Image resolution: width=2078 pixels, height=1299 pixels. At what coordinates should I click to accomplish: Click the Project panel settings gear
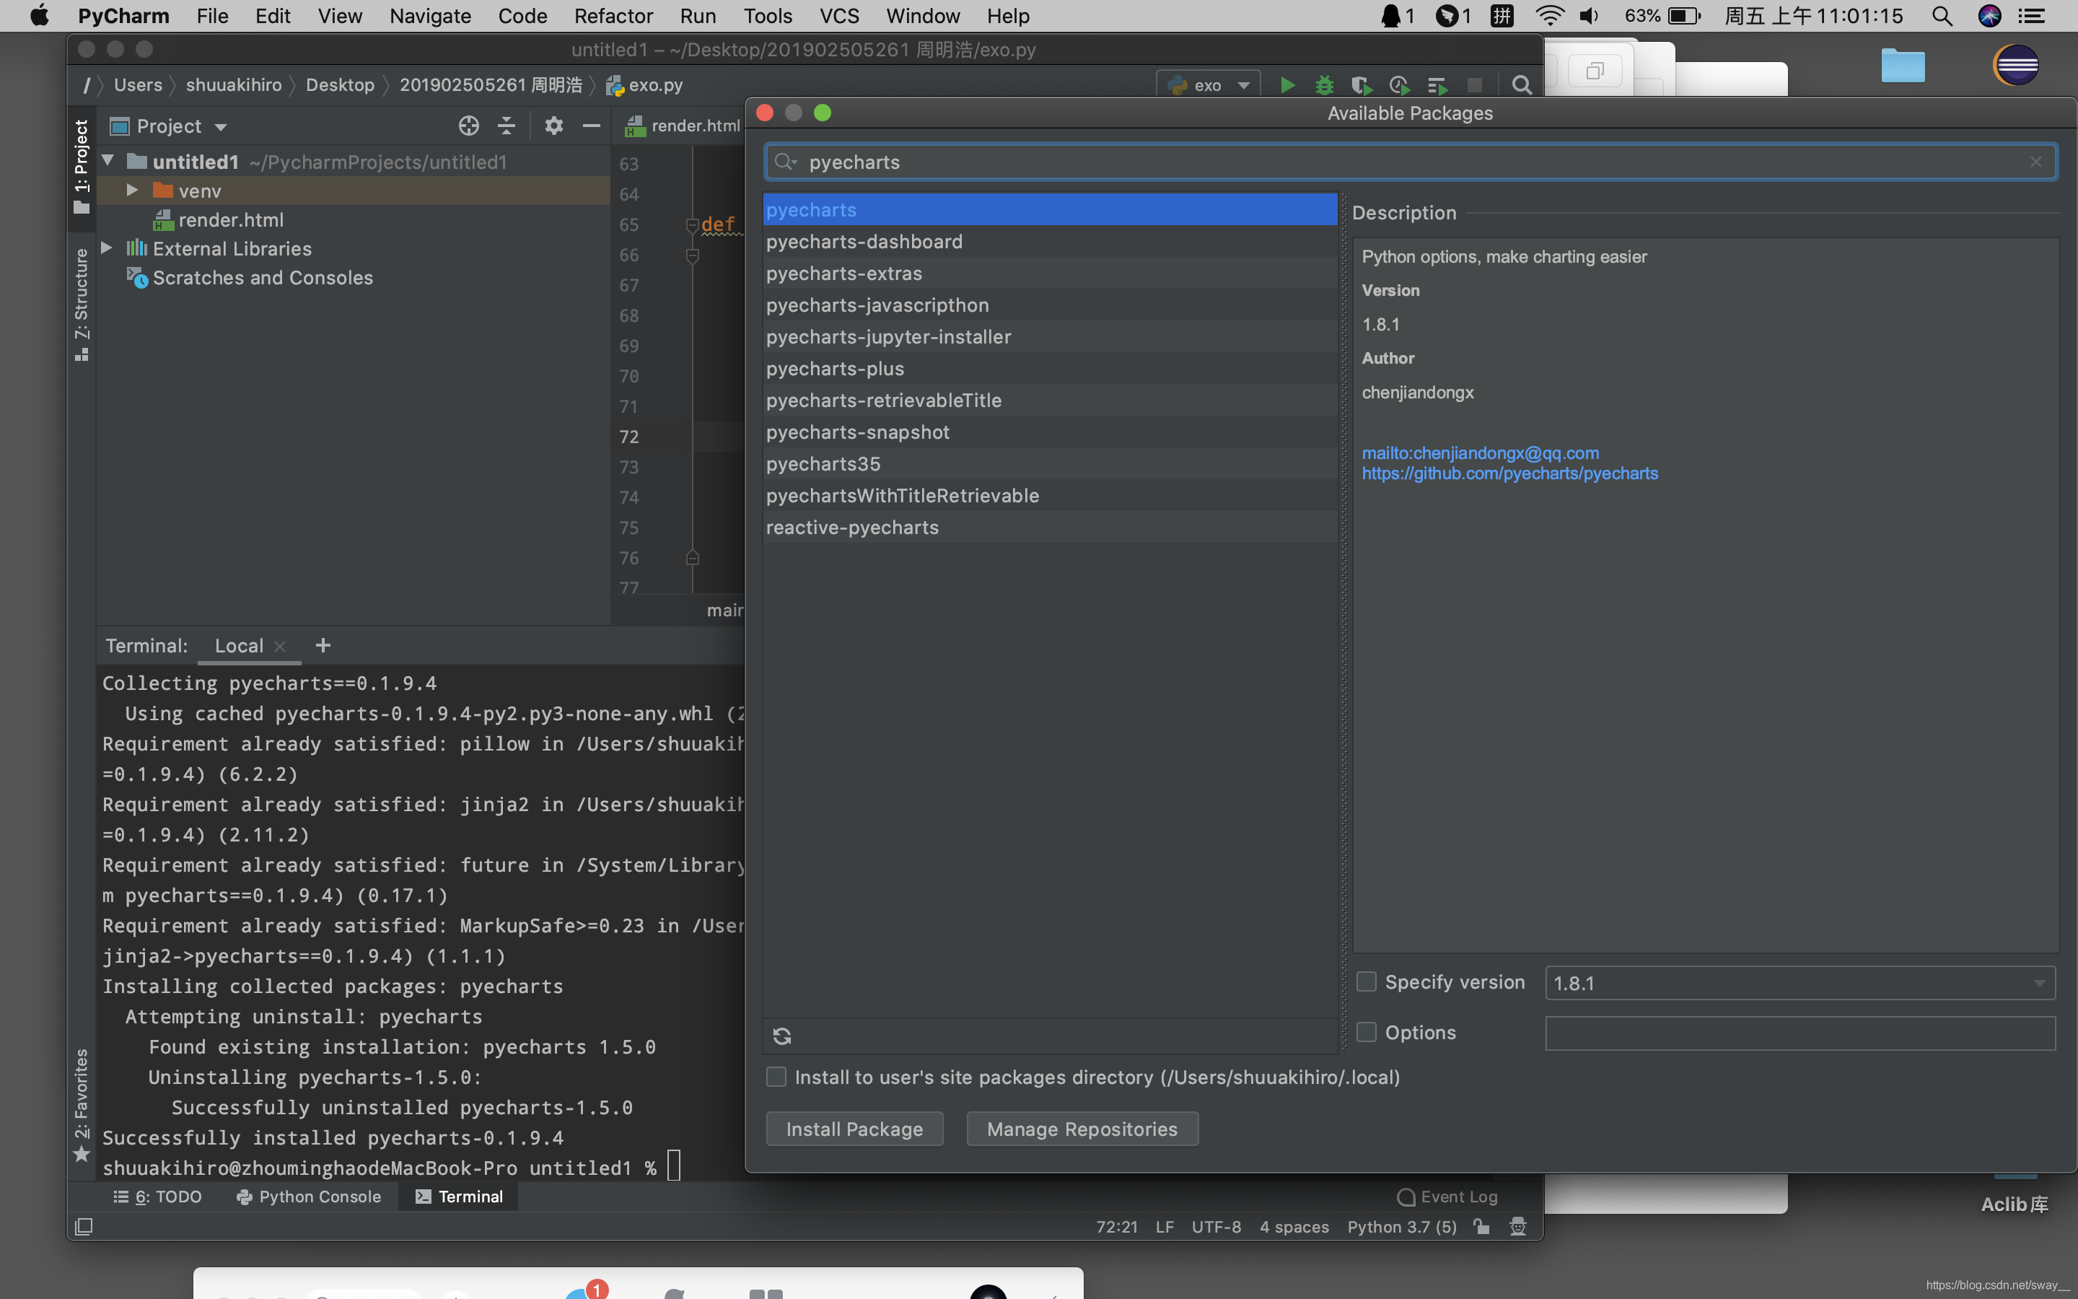point(554,126)
